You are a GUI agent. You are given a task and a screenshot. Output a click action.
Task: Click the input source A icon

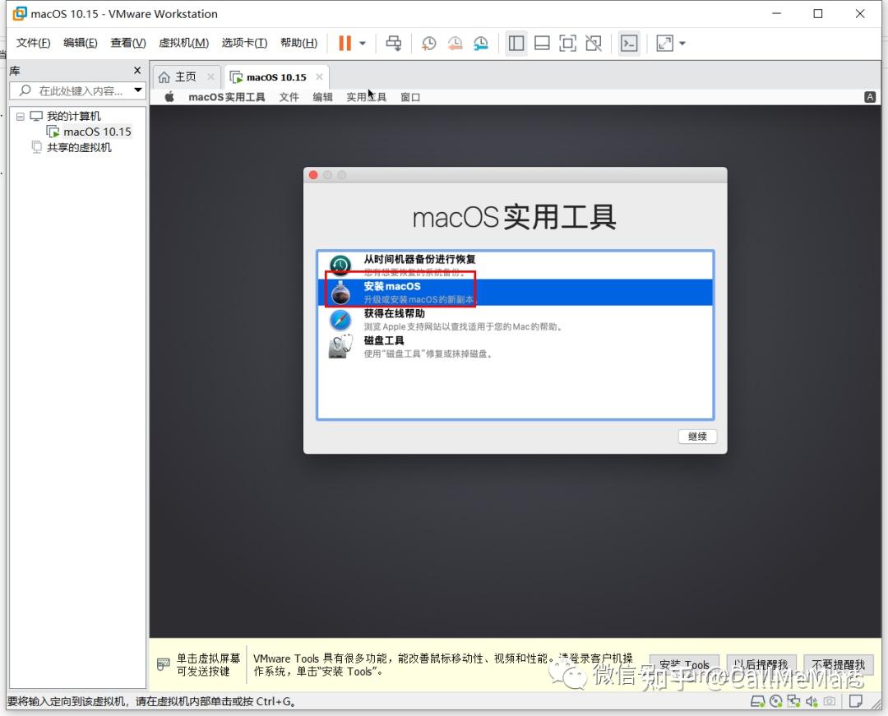click(871, 97)
